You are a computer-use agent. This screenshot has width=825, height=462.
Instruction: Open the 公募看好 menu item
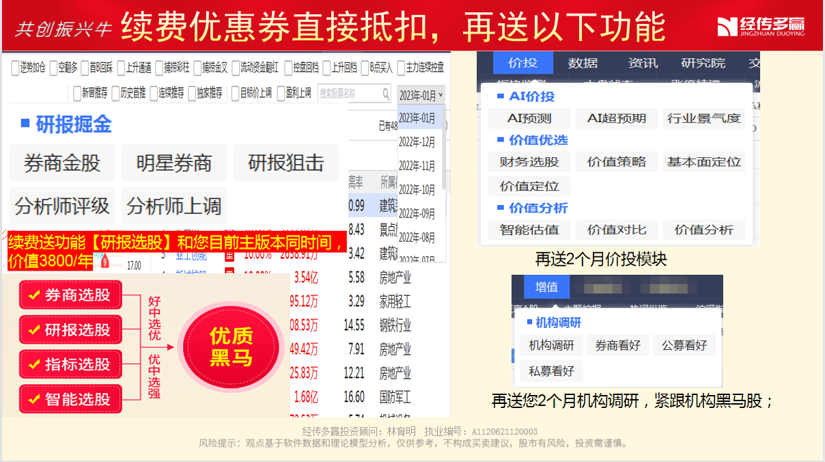click(684, 345)
